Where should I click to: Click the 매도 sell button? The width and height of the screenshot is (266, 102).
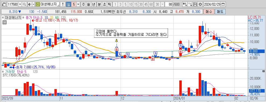pyautogui.click(x=220, y=12)
